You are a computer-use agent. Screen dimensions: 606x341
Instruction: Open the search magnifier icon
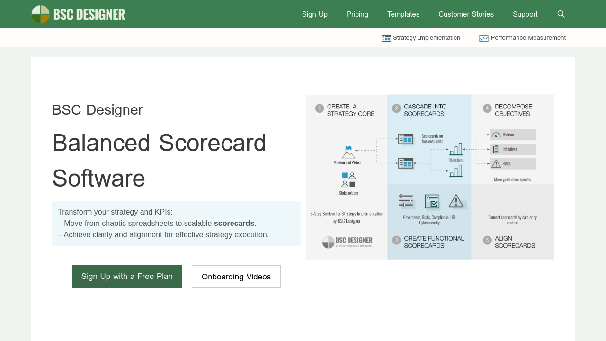[x=561, y=14]
